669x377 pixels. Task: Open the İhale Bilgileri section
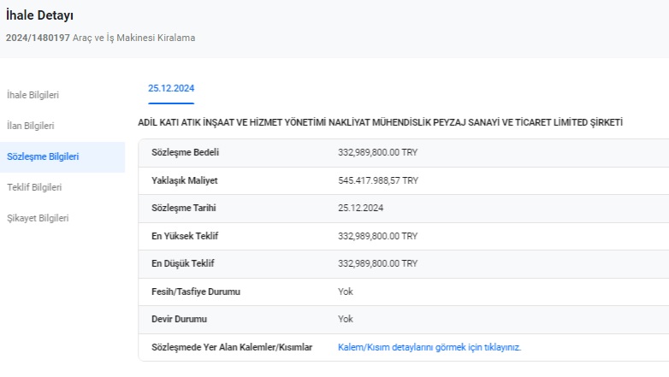(33, 95)
